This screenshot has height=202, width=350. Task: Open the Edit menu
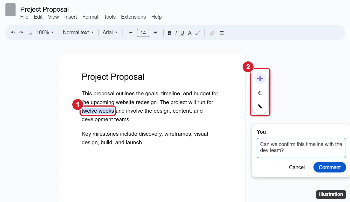[x=38, y=17]
